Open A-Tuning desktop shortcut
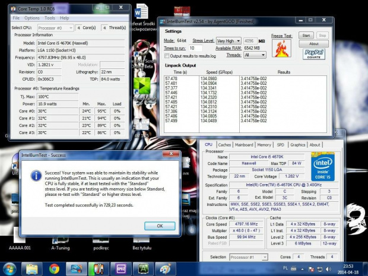The image size is (368, 276). pyautogui.click(x=61, y=243)
